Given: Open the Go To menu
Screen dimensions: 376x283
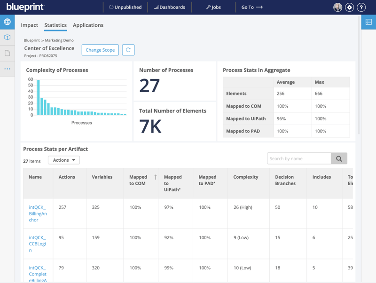Looking at the screenshot, I should (x=252, y=8).
